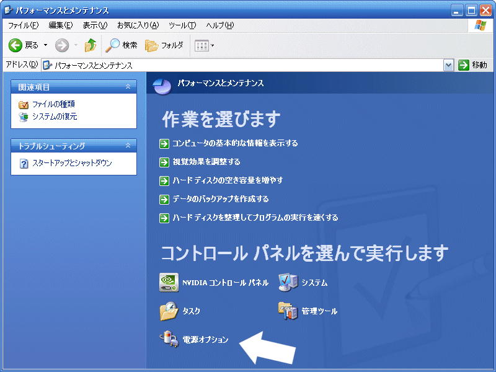Viewport: 496px width, 372px height.
Task: Open the システム control panel label
Action: [314, 283]
